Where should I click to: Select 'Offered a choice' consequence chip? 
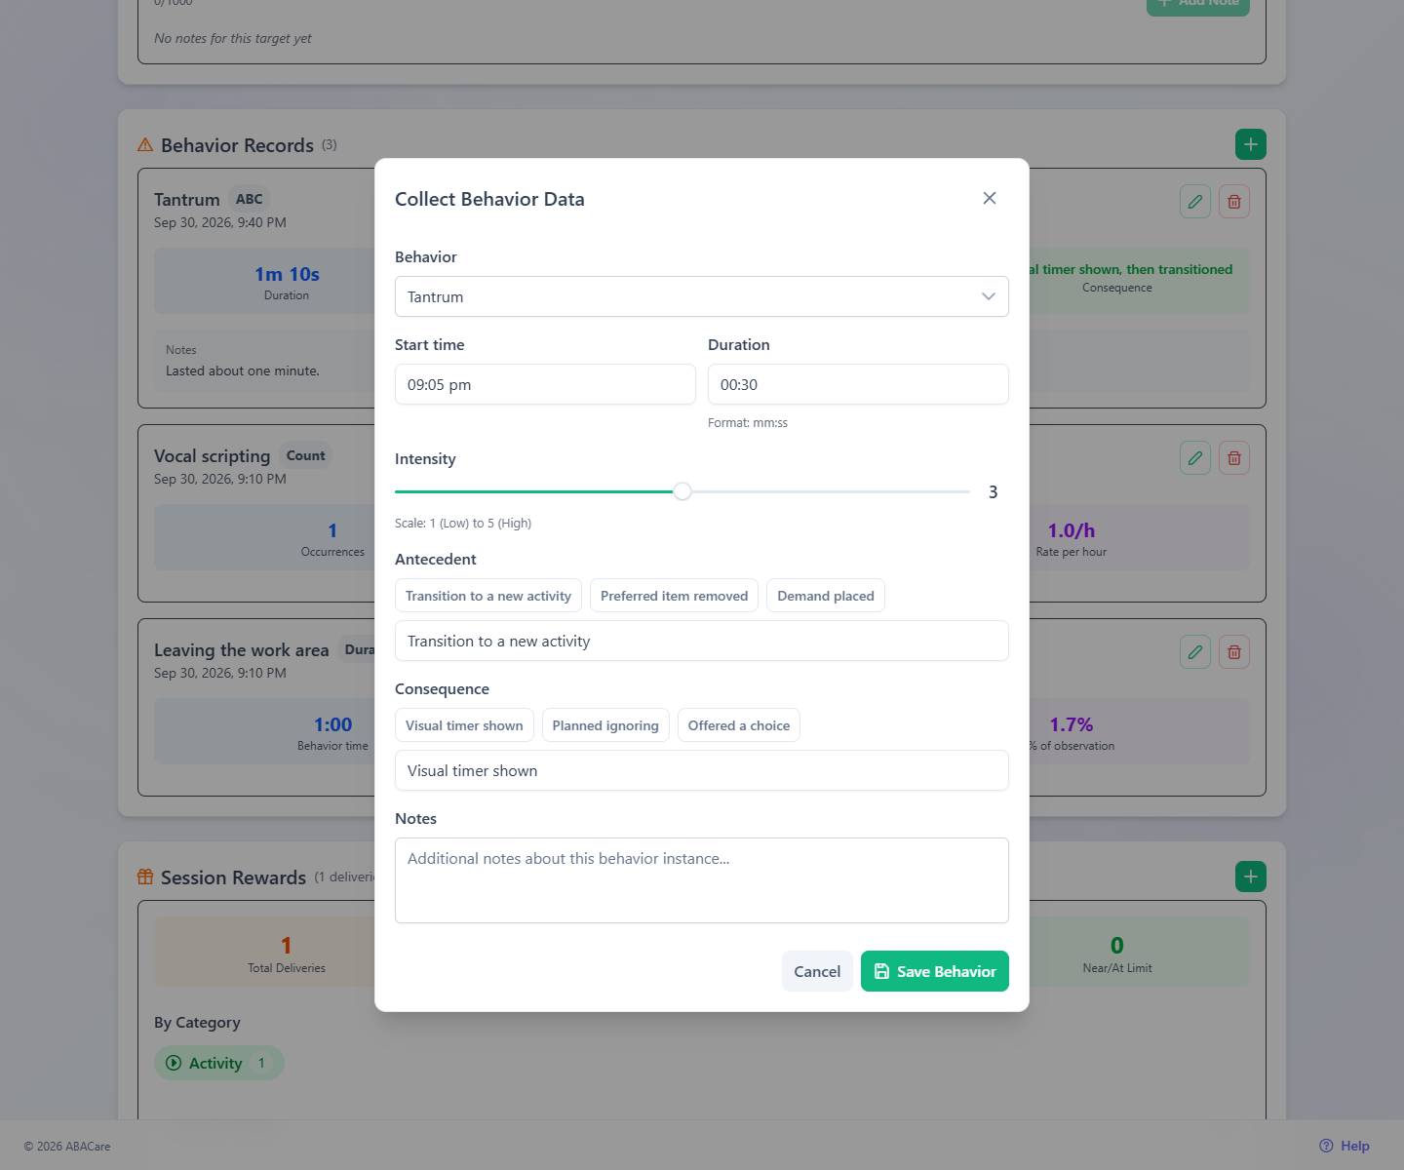(739, 725)
